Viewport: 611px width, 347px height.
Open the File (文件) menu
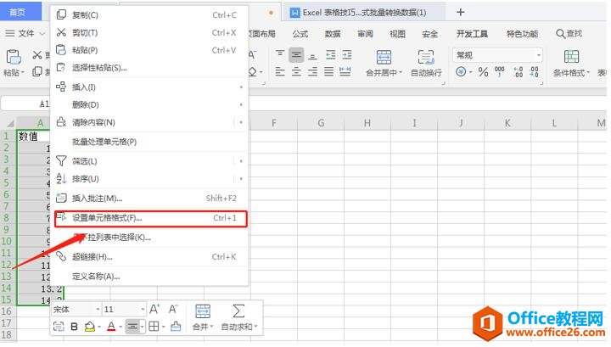coord(25,33)
